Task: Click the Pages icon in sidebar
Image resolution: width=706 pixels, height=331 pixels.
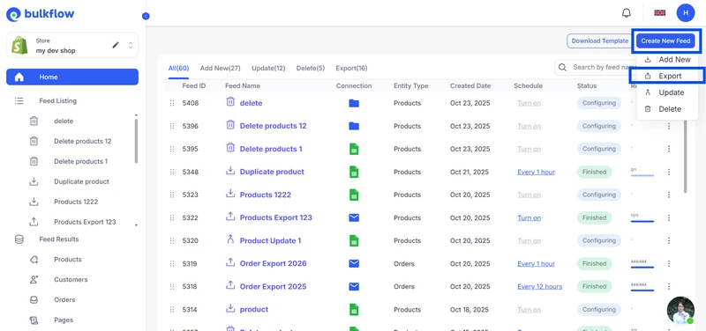Action: 34,320
